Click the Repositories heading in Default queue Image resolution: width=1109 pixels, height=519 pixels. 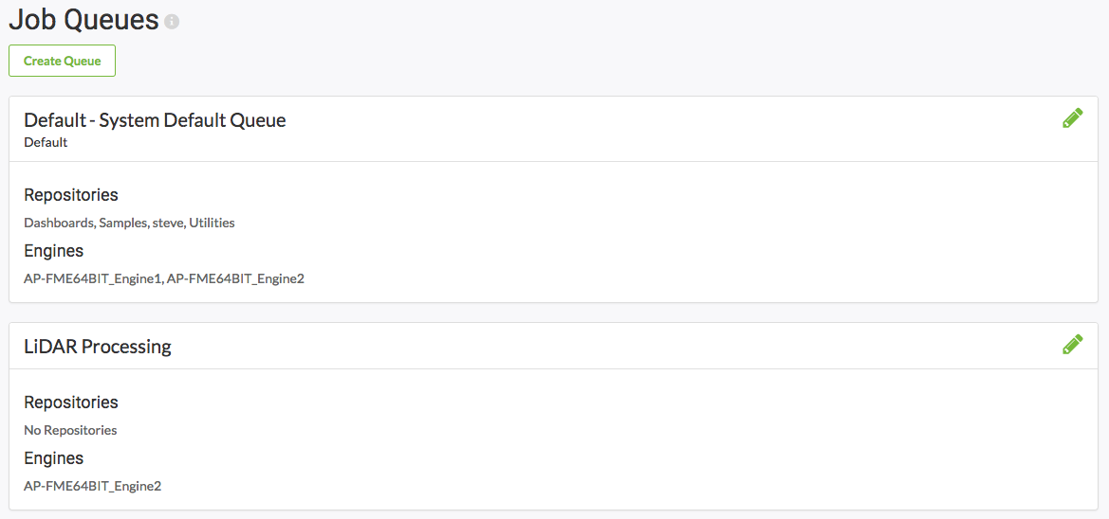(71, 194)
